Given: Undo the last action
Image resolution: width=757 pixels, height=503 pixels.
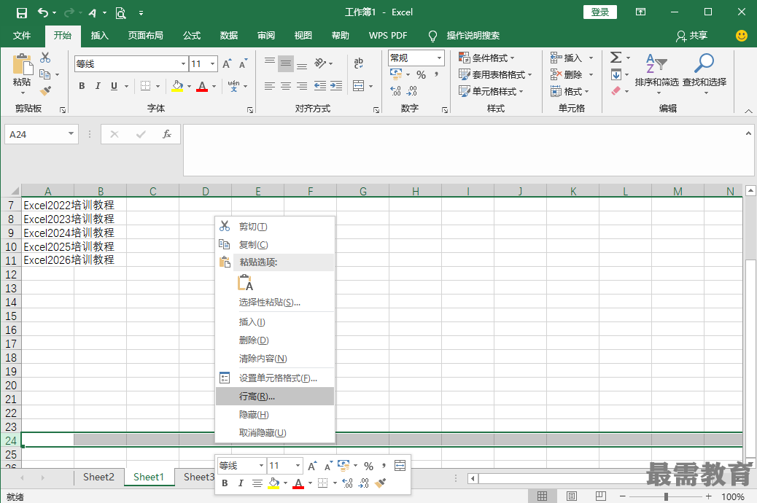Looking at the screenshot, I should [43, 12].
